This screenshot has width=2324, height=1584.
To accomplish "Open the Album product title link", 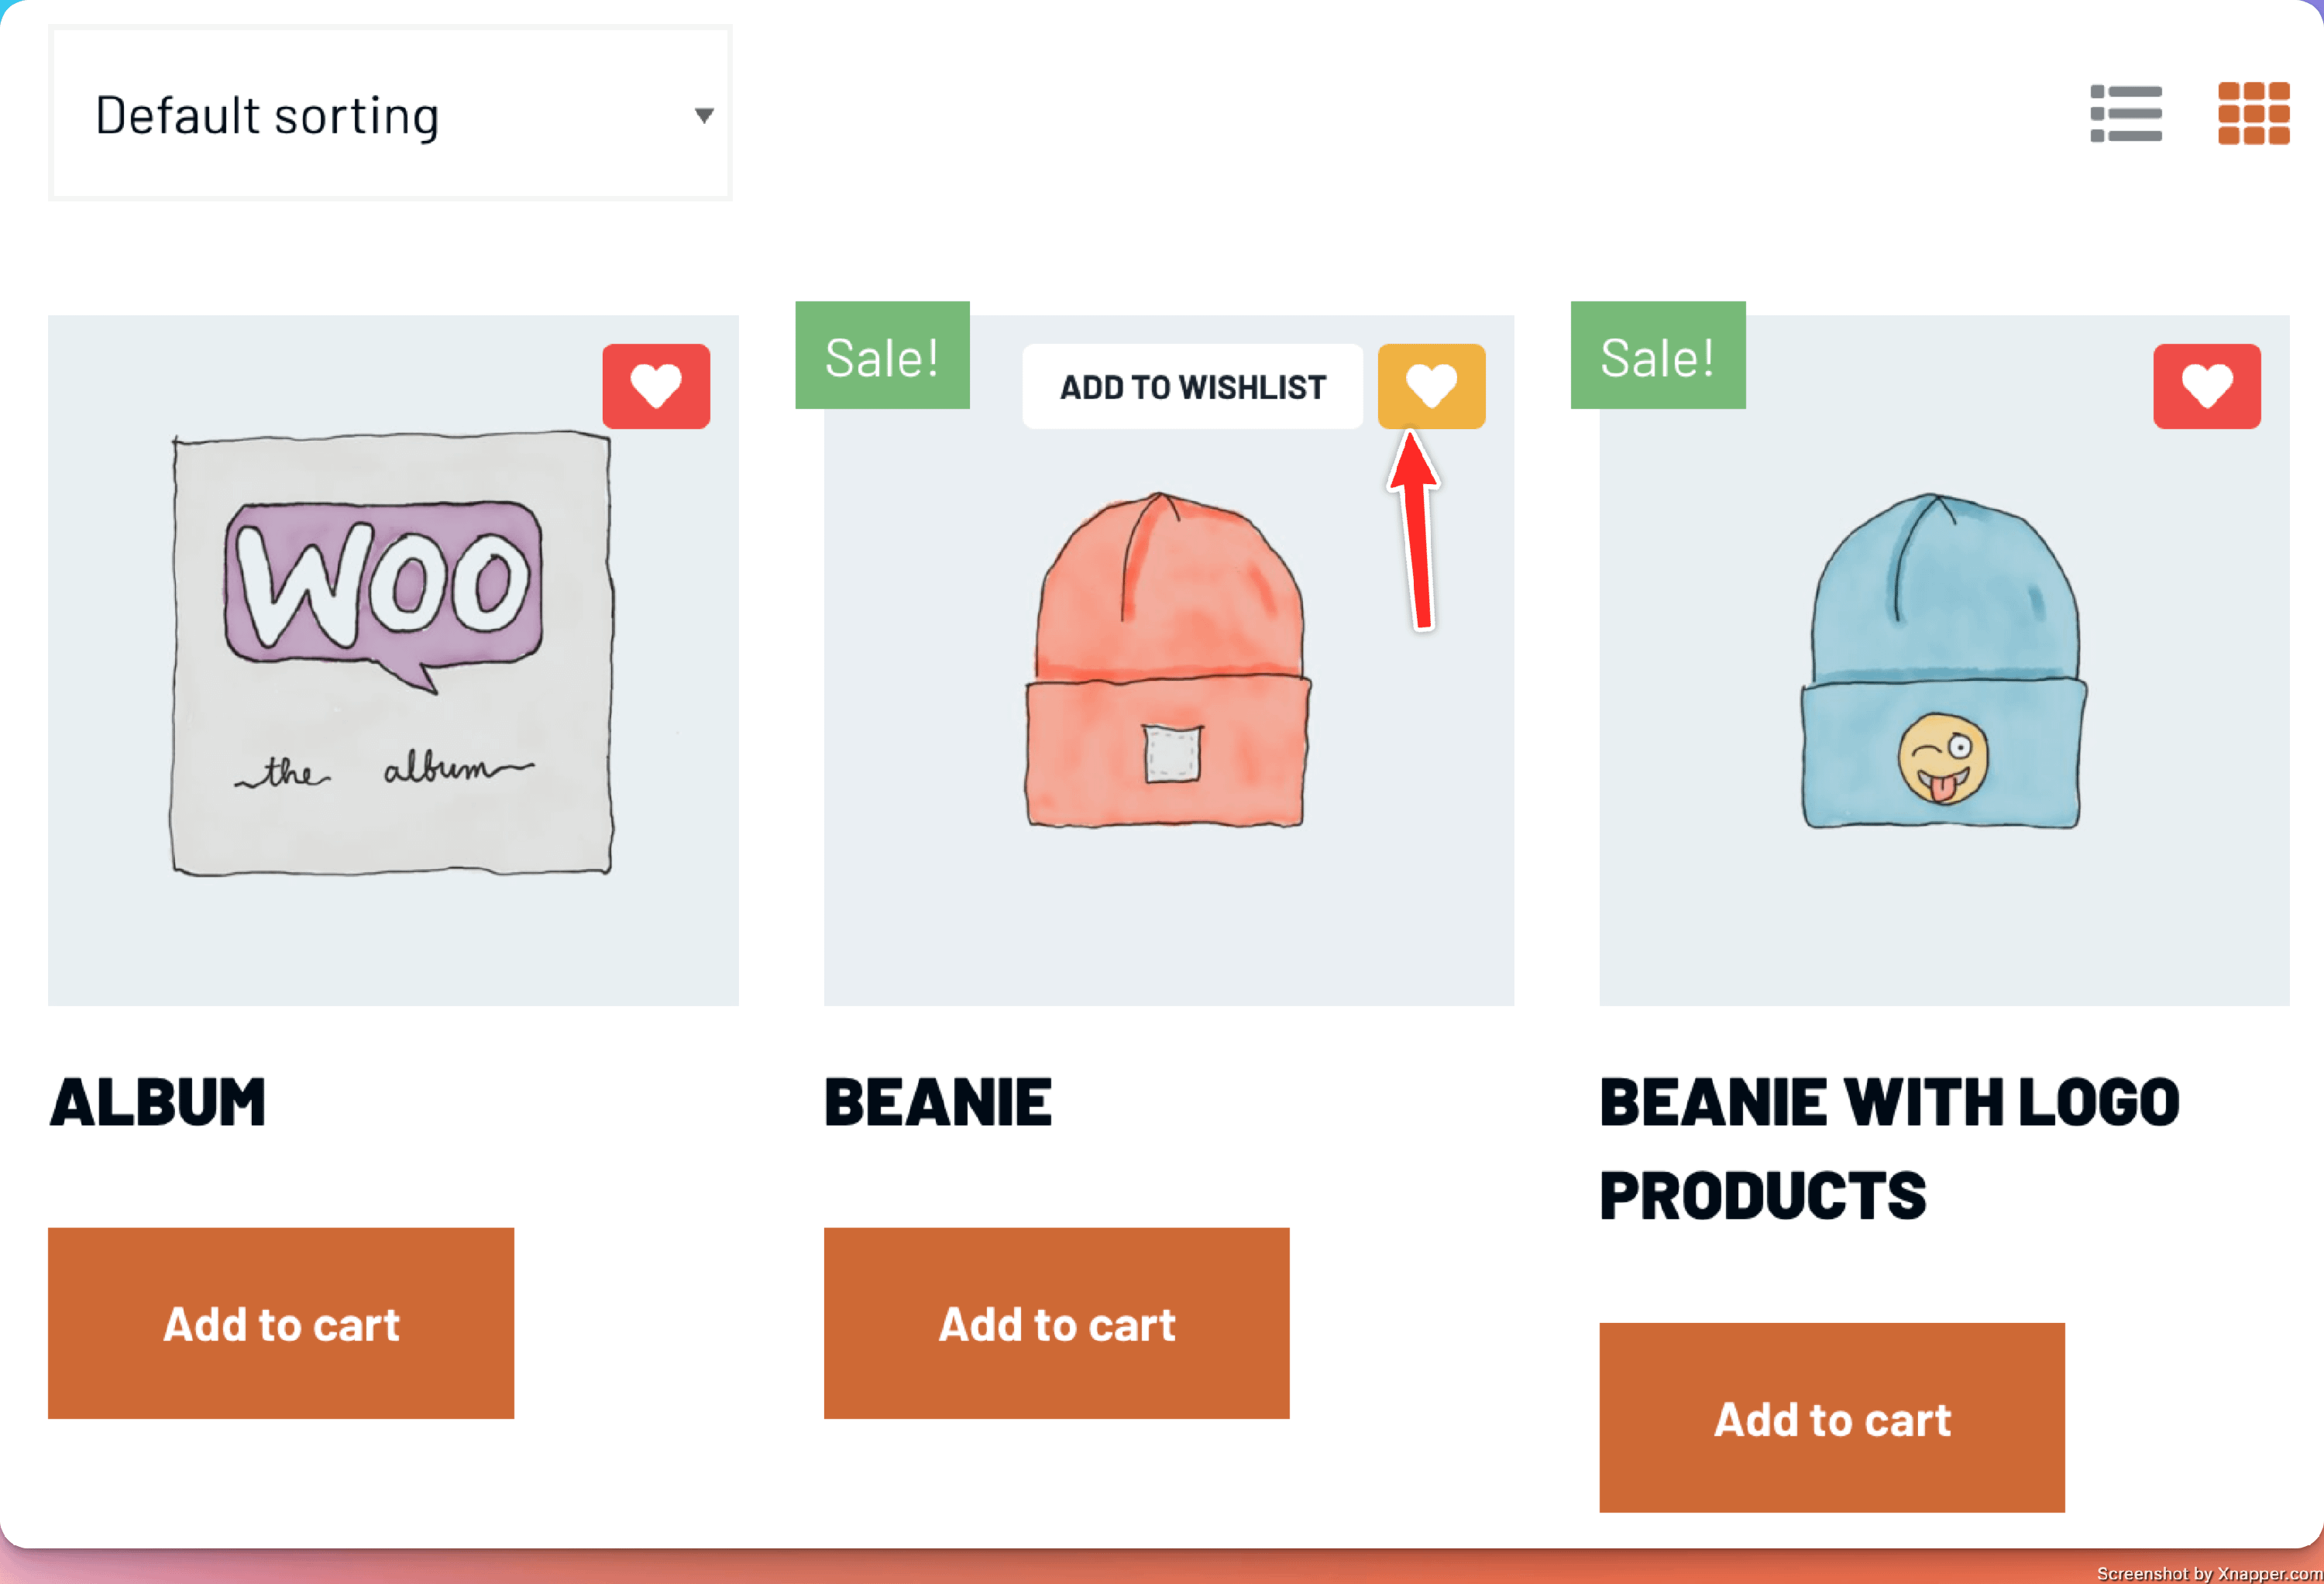I will coord(158,1102).
